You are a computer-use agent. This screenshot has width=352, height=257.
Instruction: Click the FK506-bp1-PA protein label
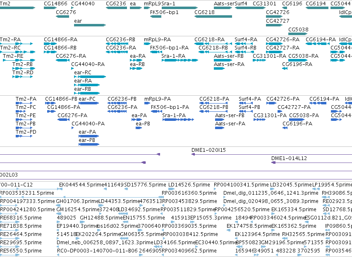(x=170, y=107)
